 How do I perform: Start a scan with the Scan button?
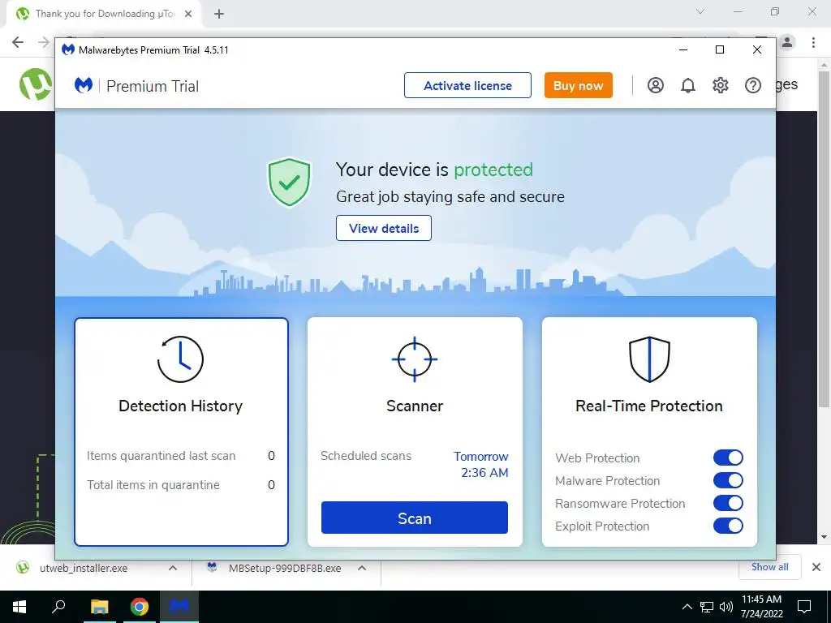[x=415, y=518]
